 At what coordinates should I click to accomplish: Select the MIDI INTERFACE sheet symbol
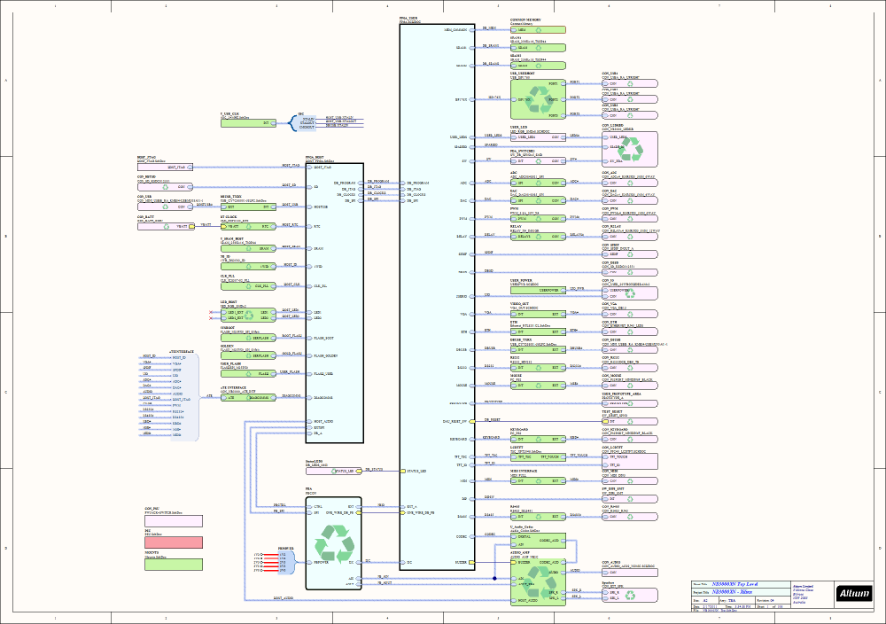pyautogui.click(x=538, y=481)
